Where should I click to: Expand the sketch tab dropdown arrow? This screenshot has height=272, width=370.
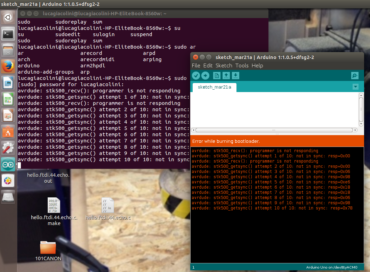click(x=356, y=87)
